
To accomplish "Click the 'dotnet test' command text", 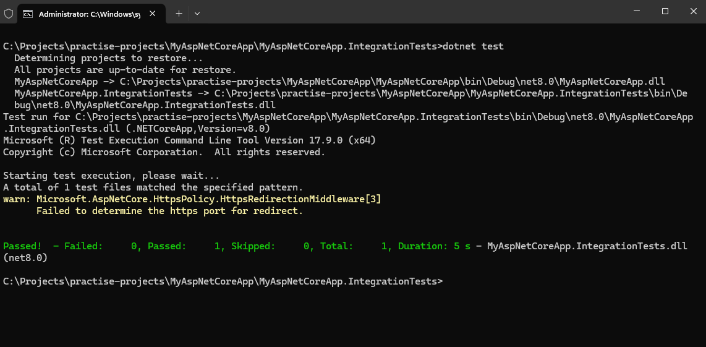I will (473, 46).
